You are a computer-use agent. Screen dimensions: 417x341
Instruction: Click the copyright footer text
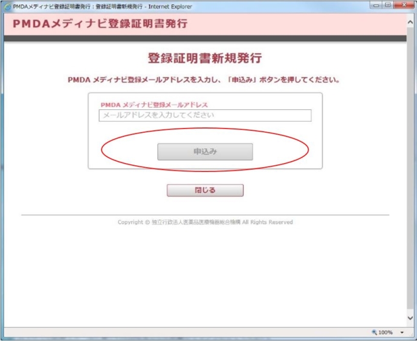click(205, 222)
